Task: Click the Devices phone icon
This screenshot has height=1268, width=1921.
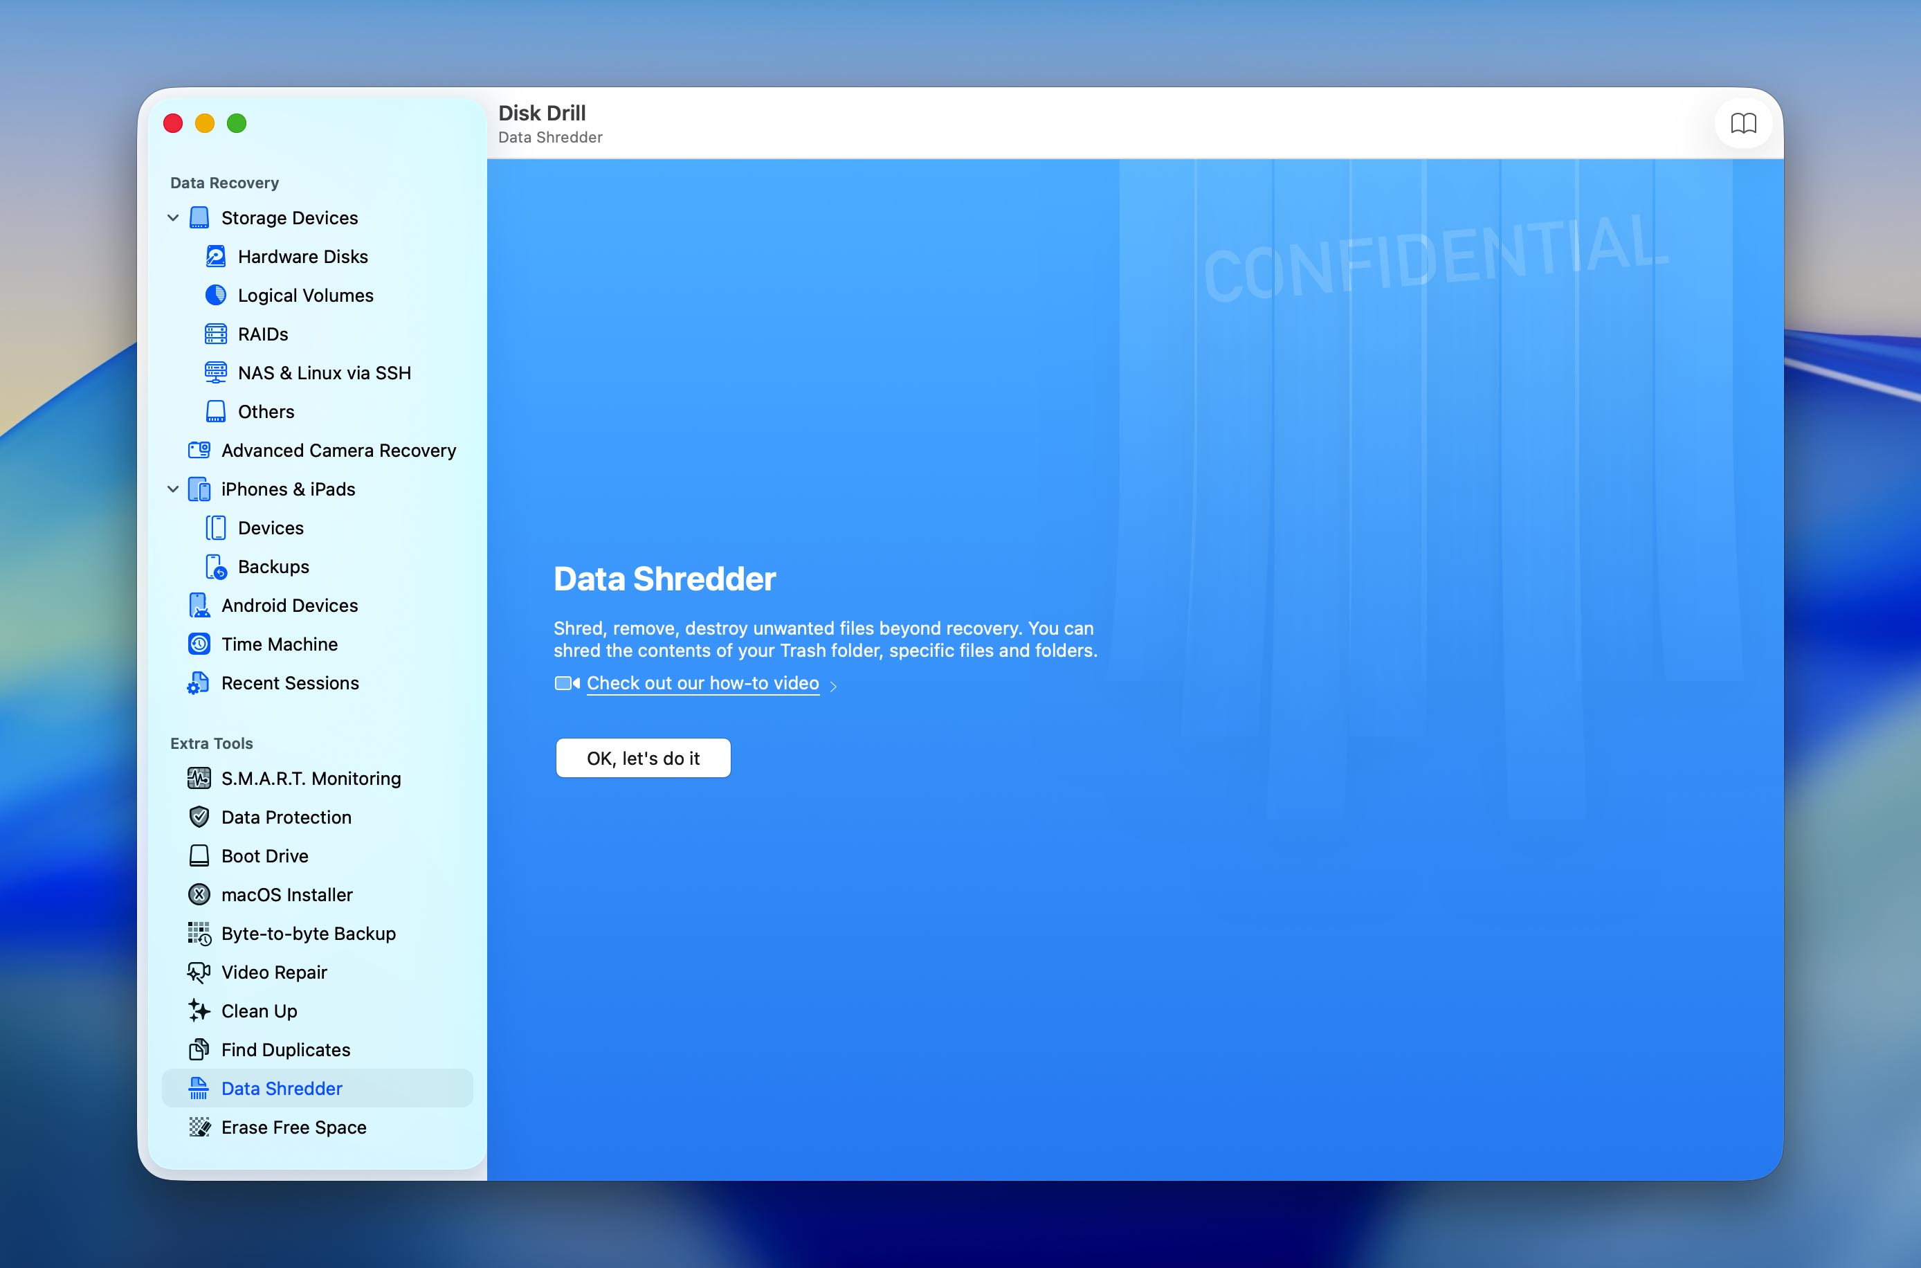Action: [x=216, y=528]
